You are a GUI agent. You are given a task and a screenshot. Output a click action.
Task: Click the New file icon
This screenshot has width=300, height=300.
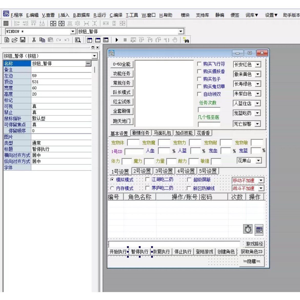pyautogui.click(x=7, y=40)
